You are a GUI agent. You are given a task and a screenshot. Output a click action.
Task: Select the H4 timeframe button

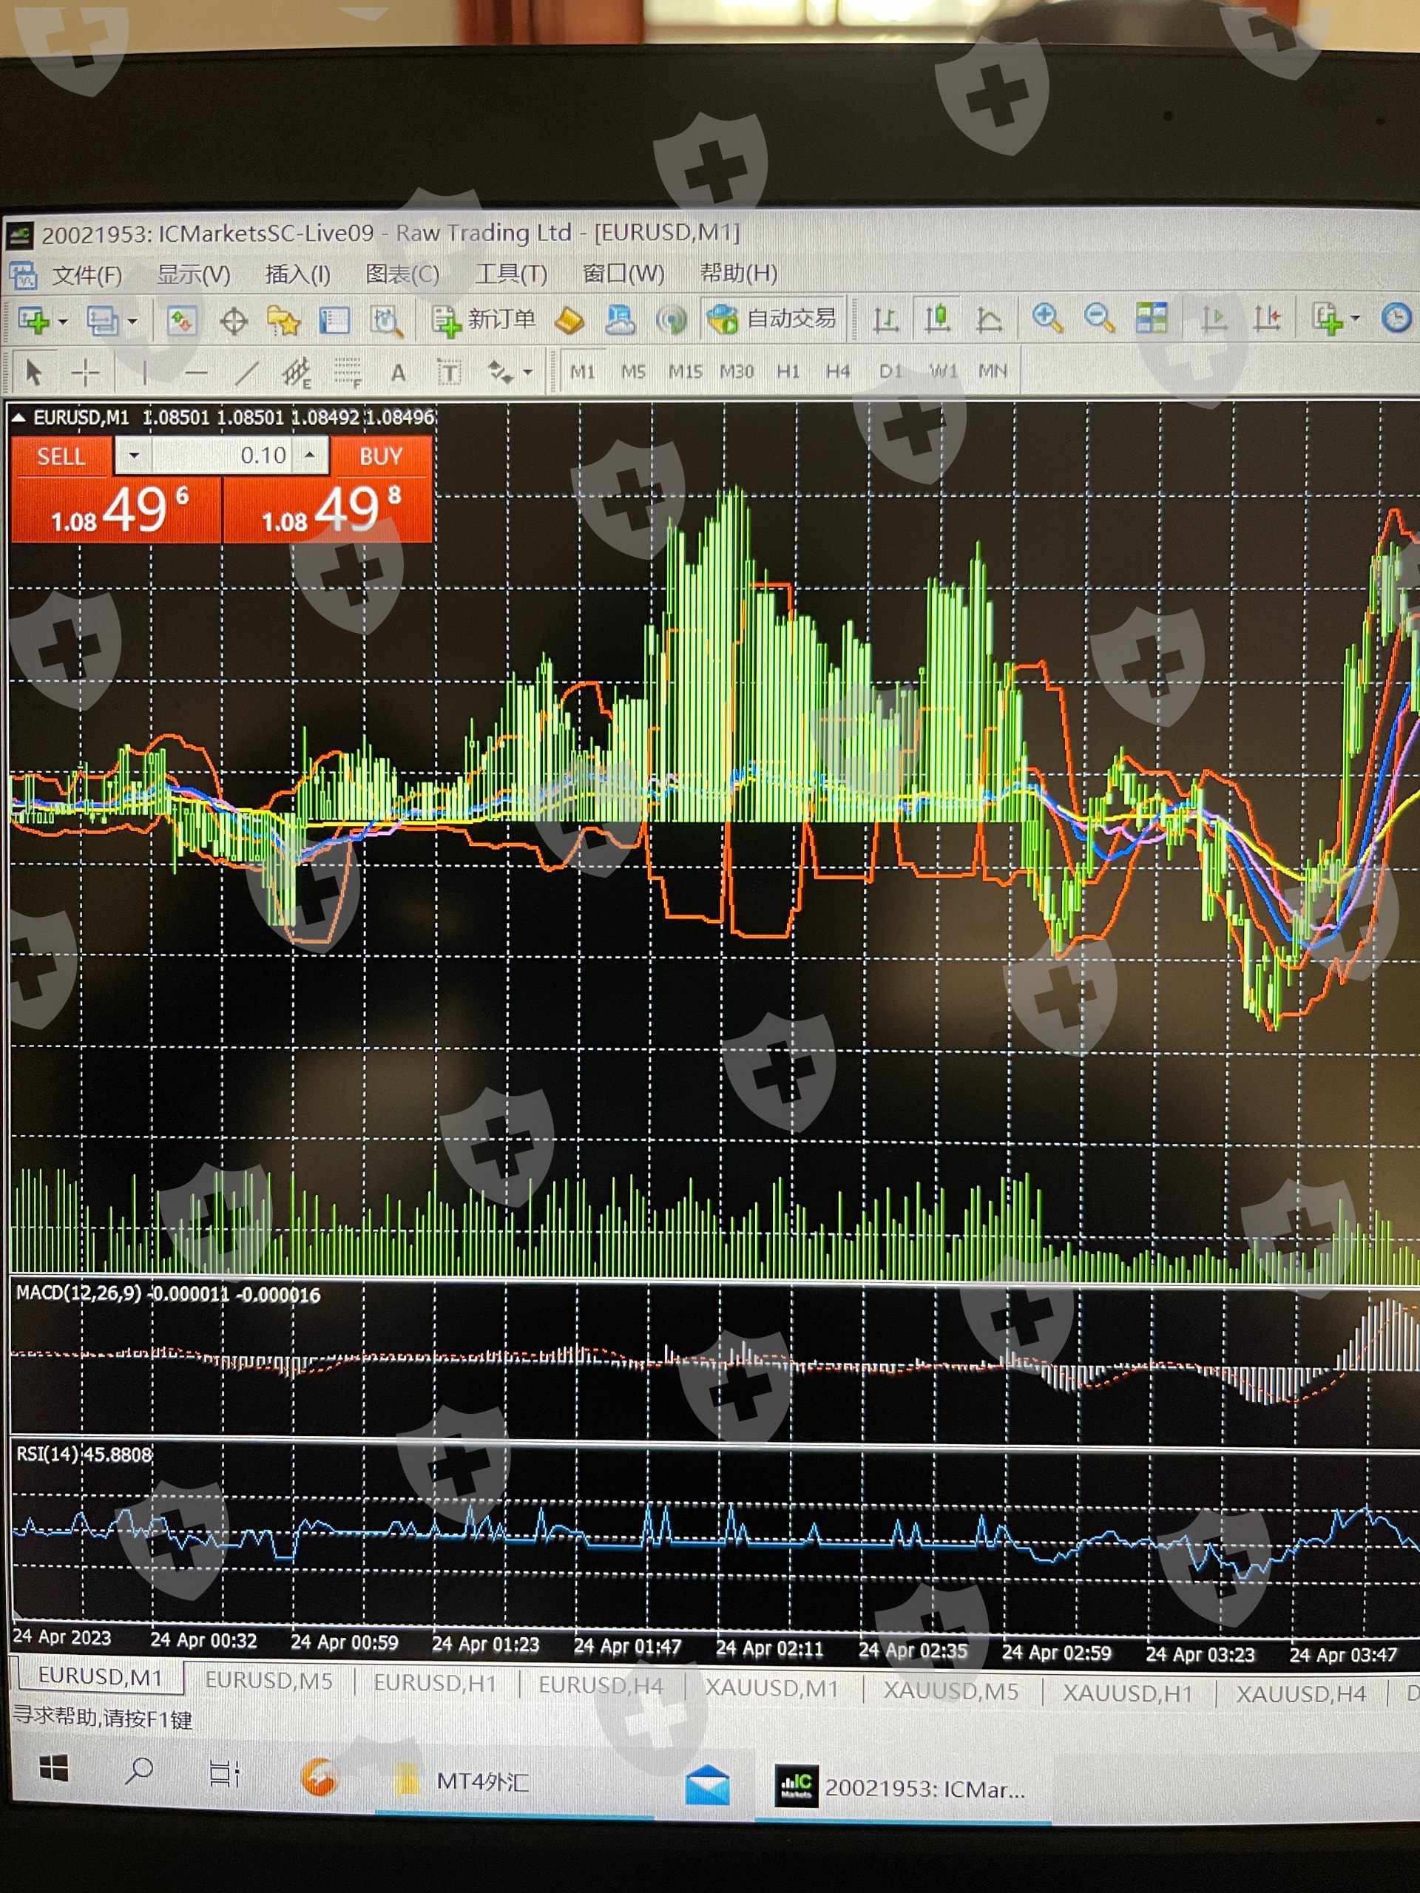(837, 371)
